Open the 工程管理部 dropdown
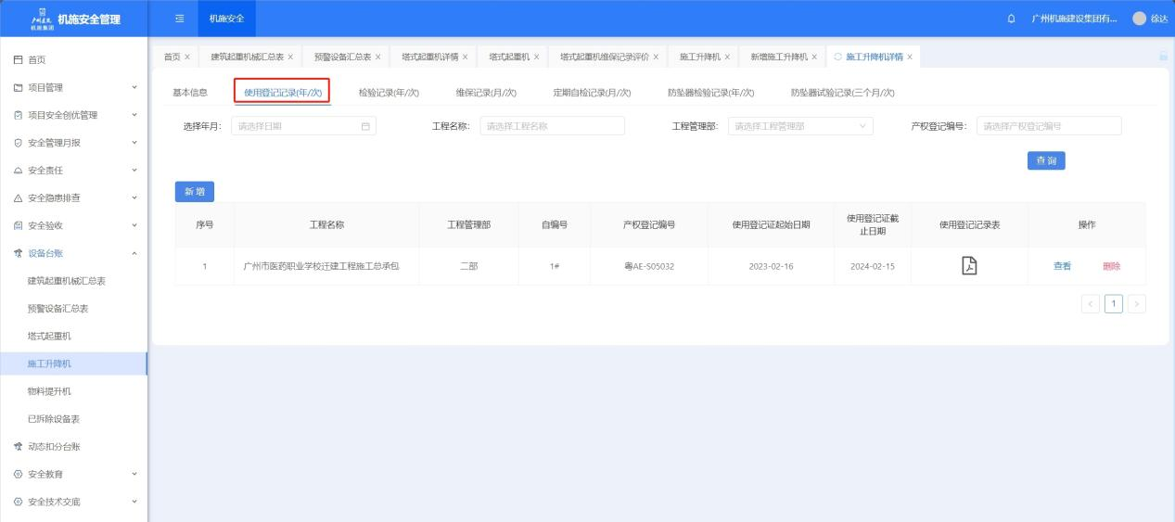 point(799,126)
